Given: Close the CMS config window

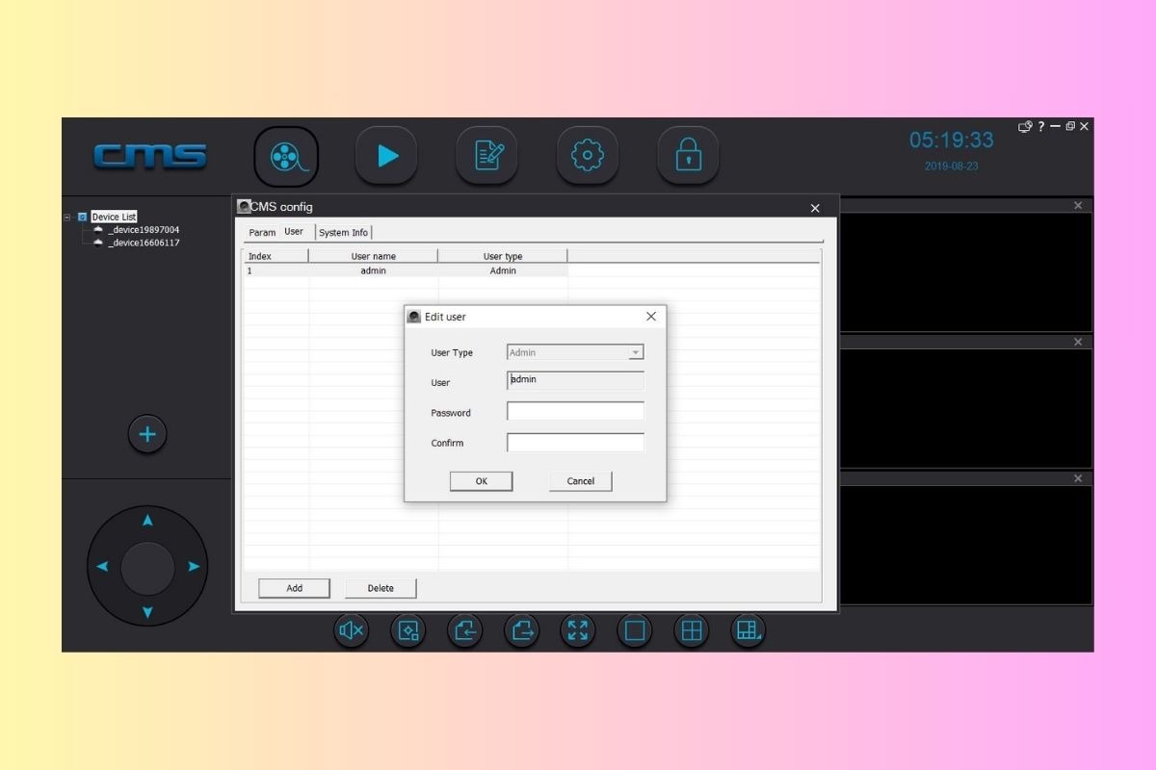Looking at the screenshot, I should (x=815, y=208).
